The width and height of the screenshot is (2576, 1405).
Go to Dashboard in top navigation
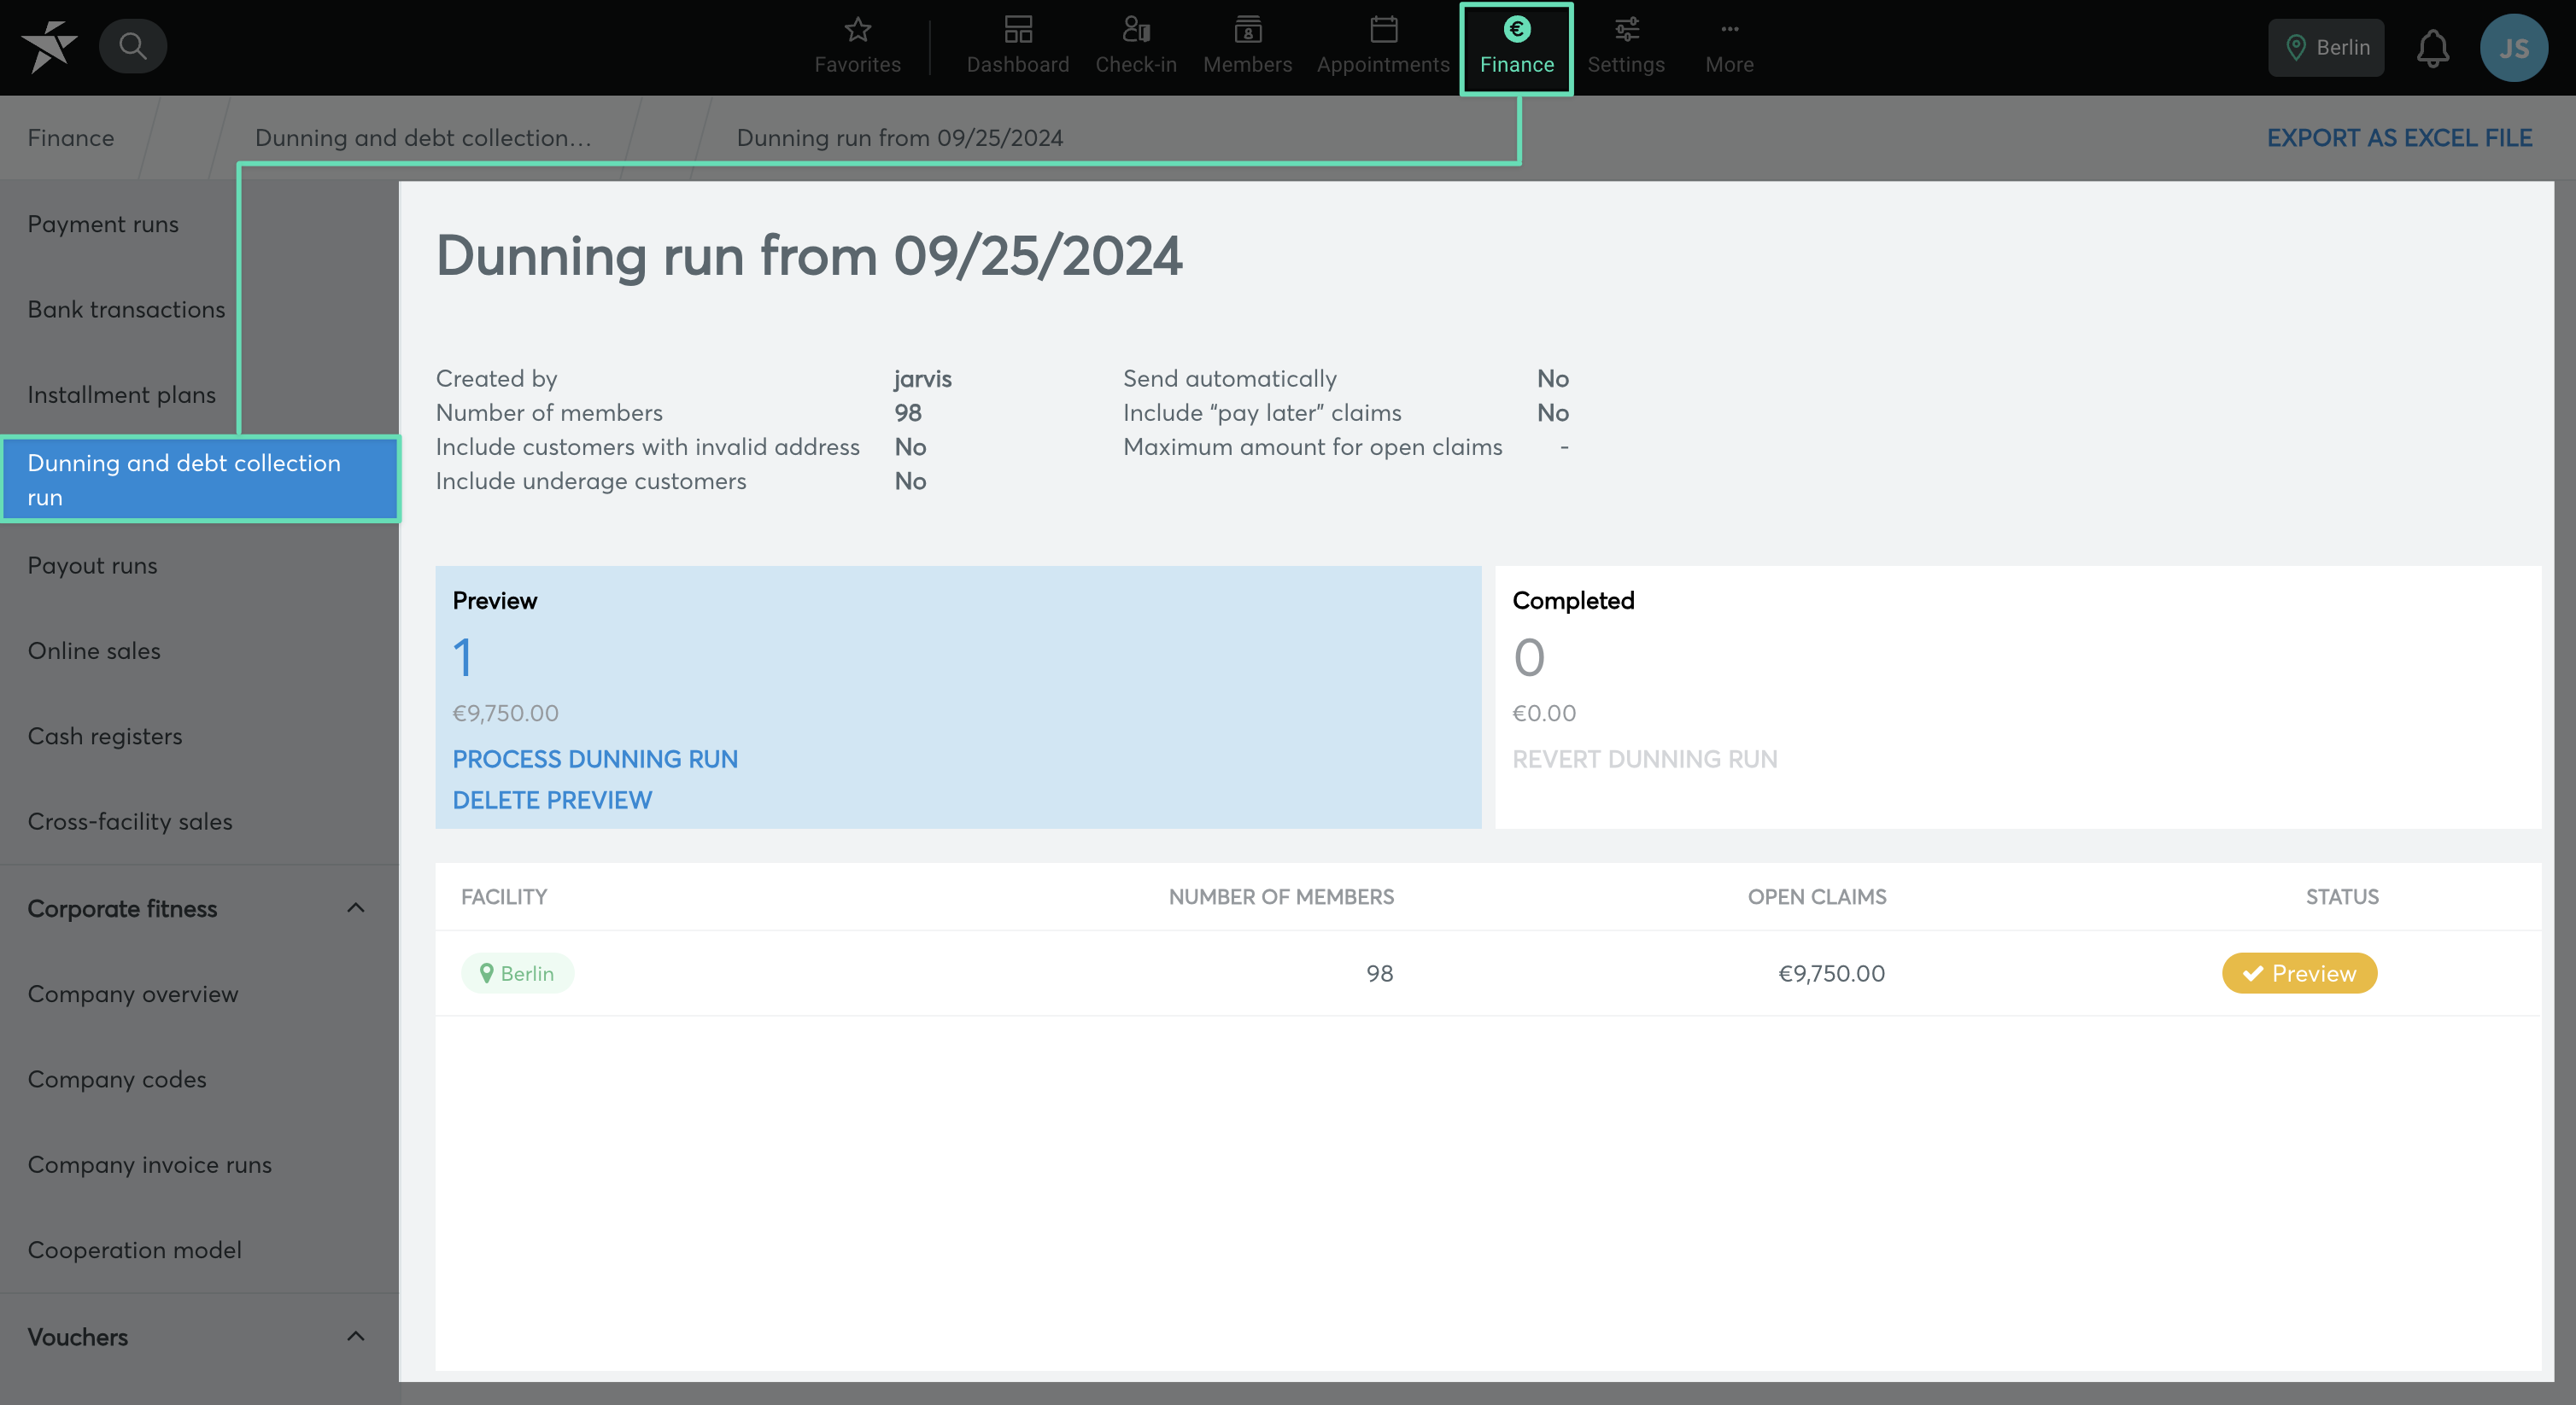click(1017, 47)
